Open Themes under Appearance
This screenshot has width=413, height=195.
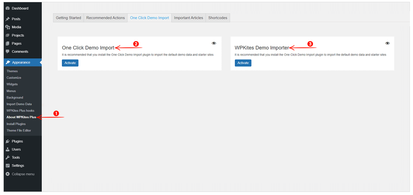[x=12, y=71]
